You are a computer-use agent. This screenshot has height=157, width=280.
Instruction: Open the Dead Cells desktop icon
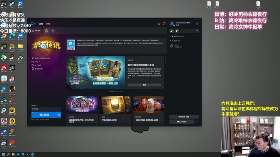pos(12,100)
